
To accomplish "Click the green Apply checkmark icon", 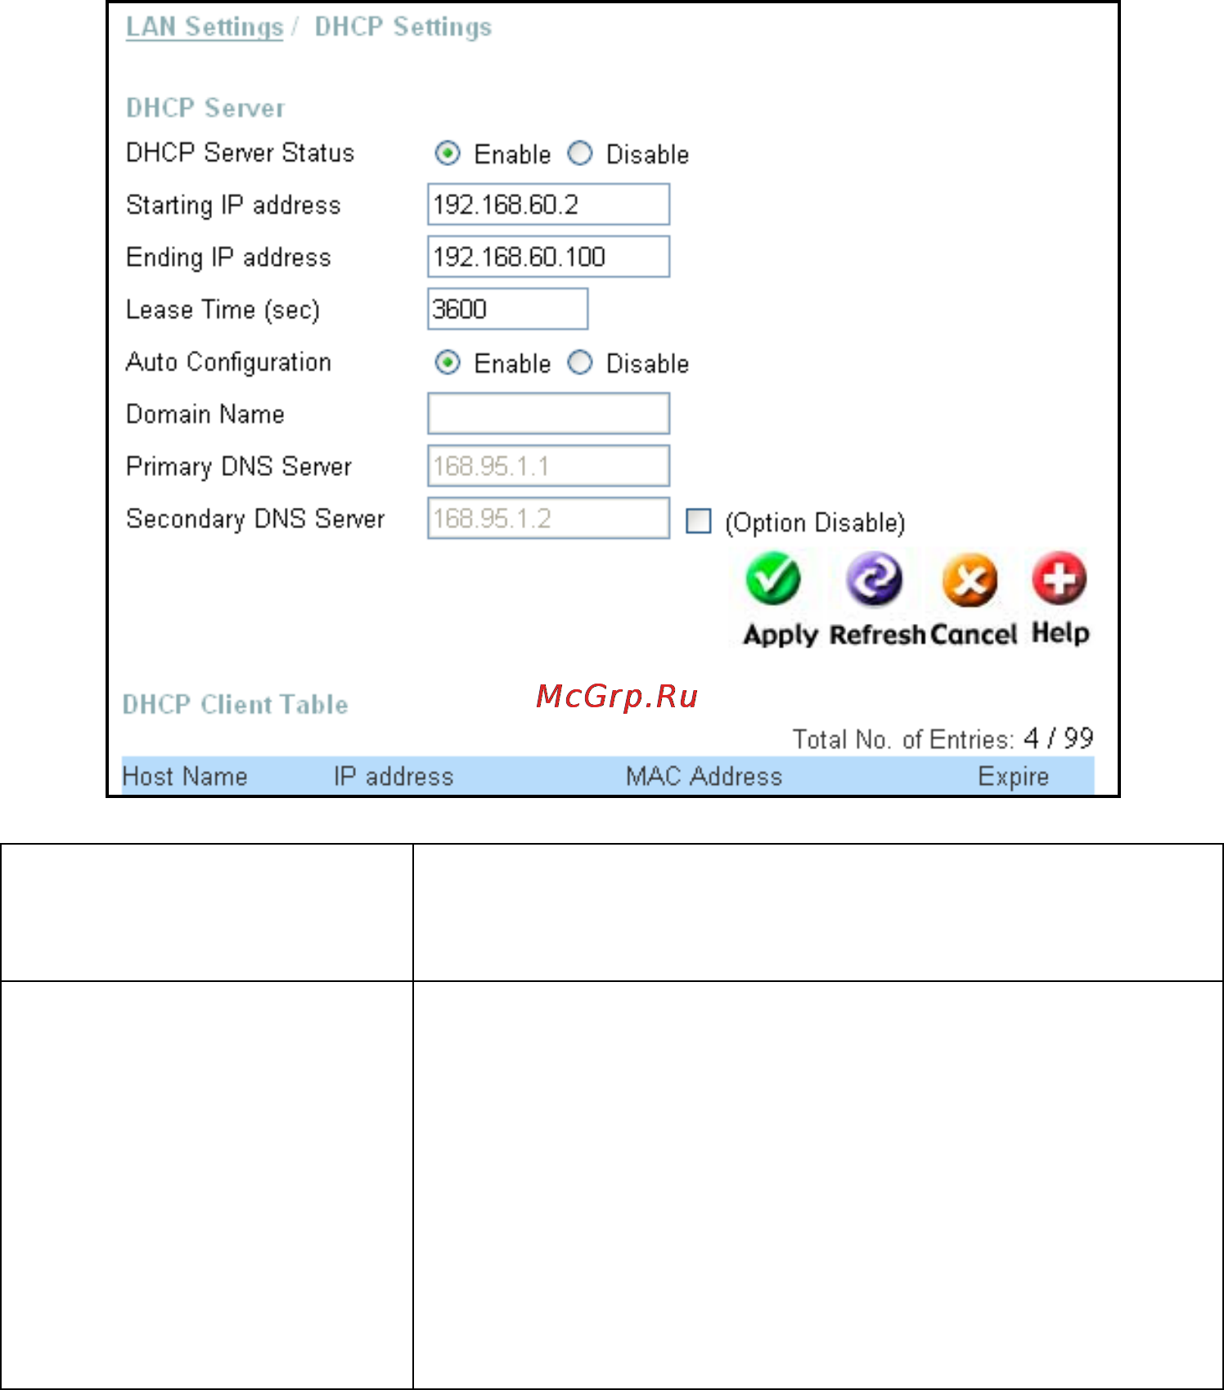I will [x=773, y=579].
